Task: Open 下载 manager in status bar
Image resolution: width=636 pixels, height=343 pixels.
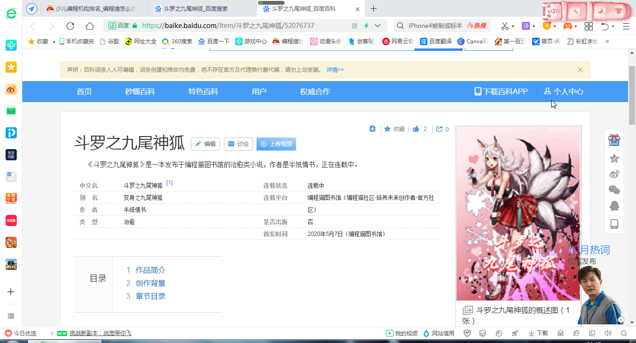Action: pos(538,333)
